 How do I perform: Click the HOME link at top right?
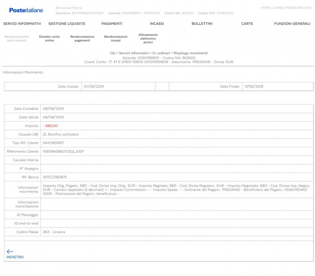[x=265, y=8]
